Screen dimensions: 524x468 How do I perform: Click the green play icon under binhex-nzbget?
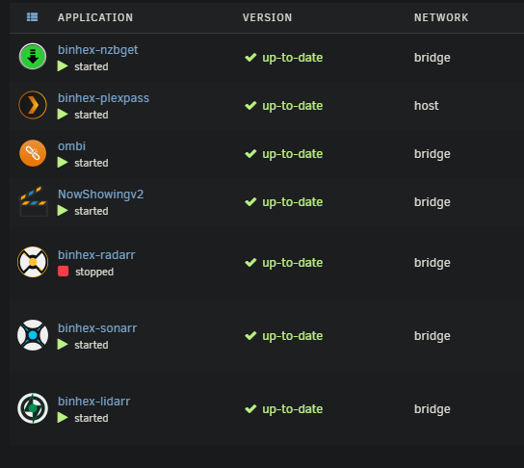click(x=63, y=66)
